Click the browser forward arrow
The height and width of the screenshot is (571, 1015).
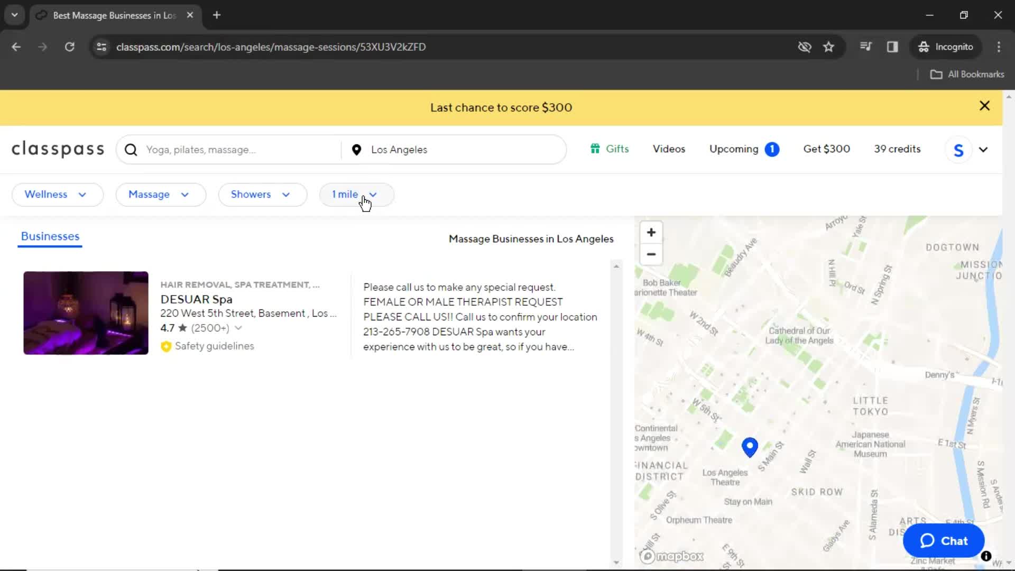[43, 47]
